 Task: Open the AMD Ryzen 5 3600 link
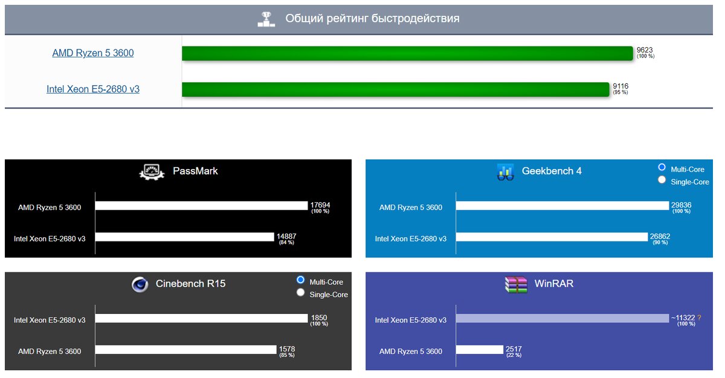(93, 53)
